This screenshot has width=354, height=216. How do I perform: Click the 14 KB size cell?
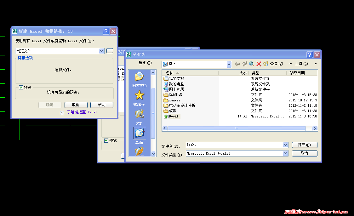click(x=242, y=117)
